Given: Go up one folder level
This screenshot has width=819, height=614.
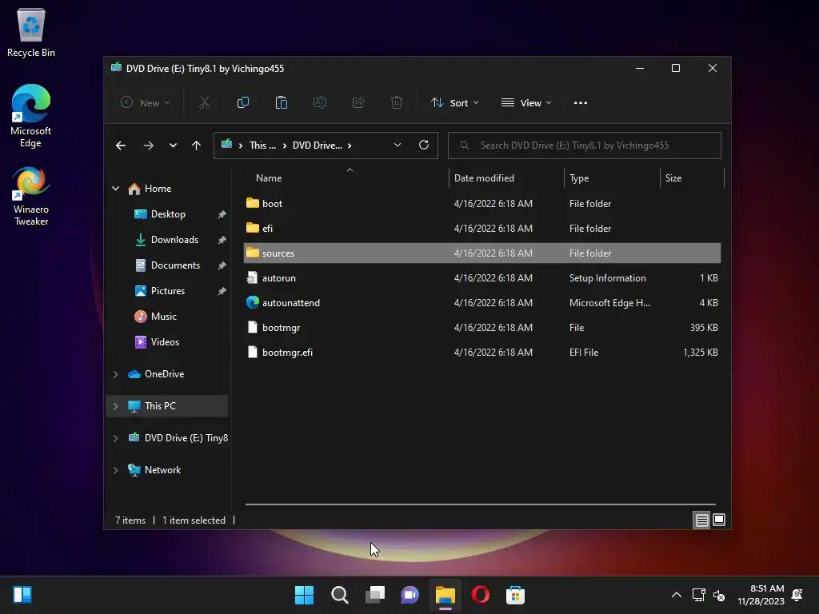Looking at the screenshot, I should point(197,146).
